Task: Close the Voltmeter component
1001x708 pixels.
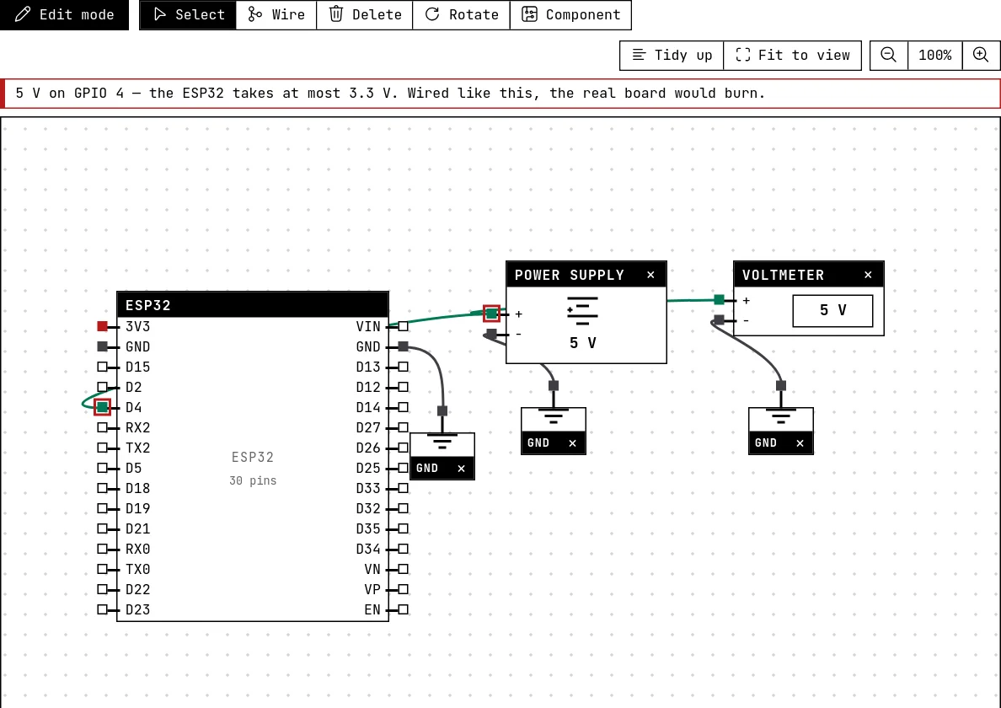Action: point(868,275)
